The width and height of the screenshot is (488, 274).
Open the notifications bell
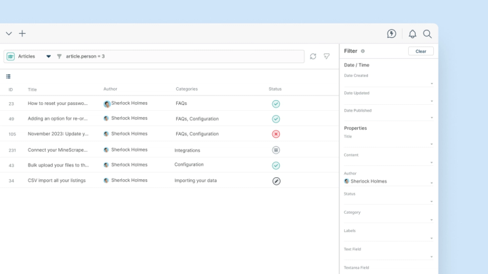(412, 34)
